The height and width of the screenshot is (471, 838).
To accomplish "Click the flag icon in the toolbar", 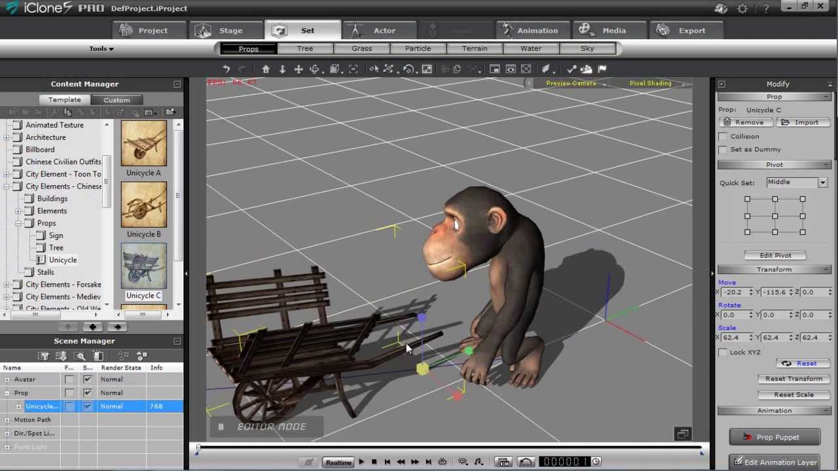I will click(x=602, y=69).
